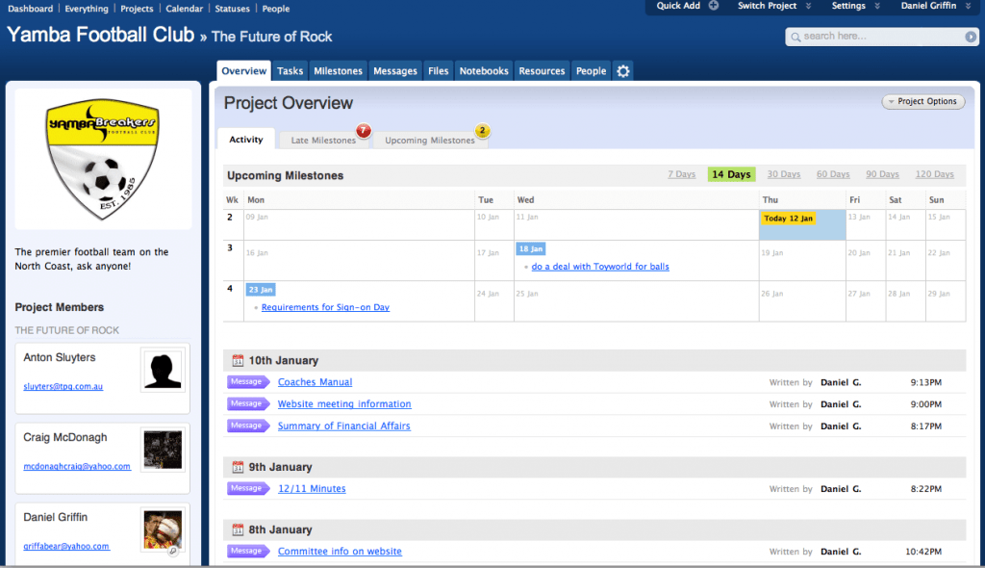Click the search here input field
Screen dimensions: 985x568
coord(881,37)
